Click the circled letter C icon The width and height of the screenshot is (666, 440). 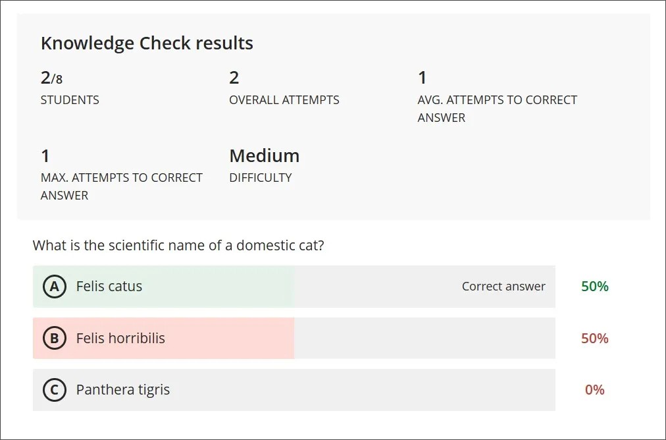54,389
